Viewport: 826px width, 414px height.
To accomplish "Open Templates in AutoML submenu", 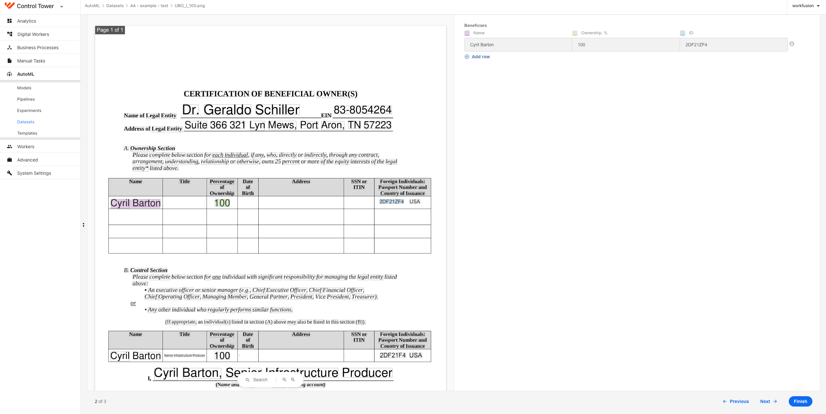I will (27, 133).
